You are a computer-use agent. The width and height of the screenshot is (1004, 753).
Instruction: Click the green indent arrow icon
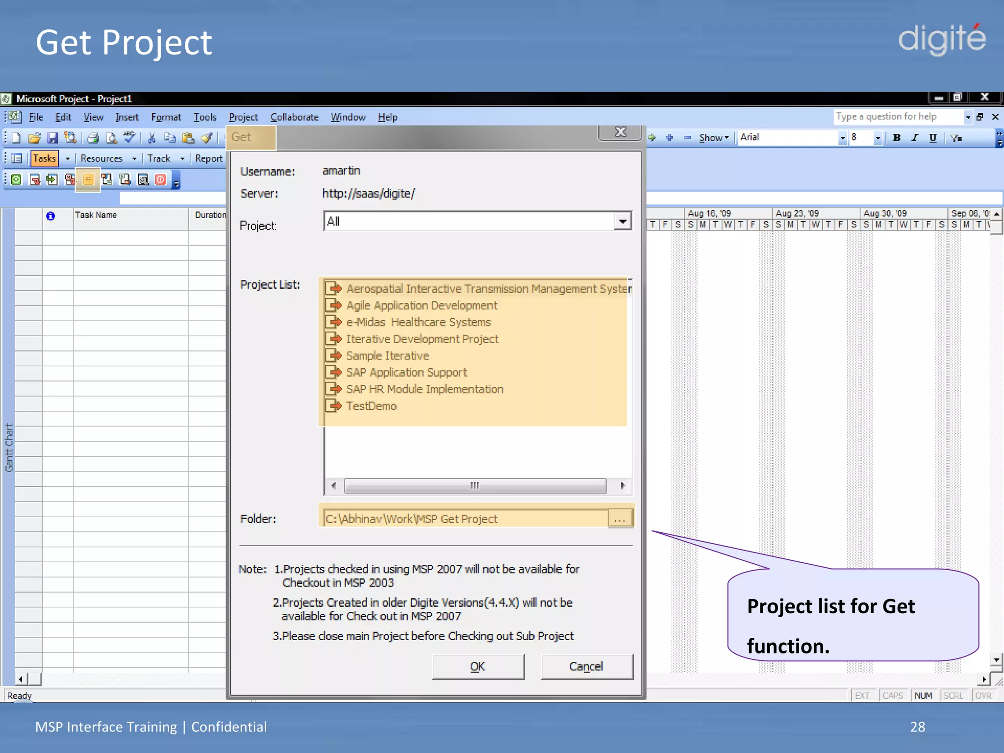(x=652, y=138)
